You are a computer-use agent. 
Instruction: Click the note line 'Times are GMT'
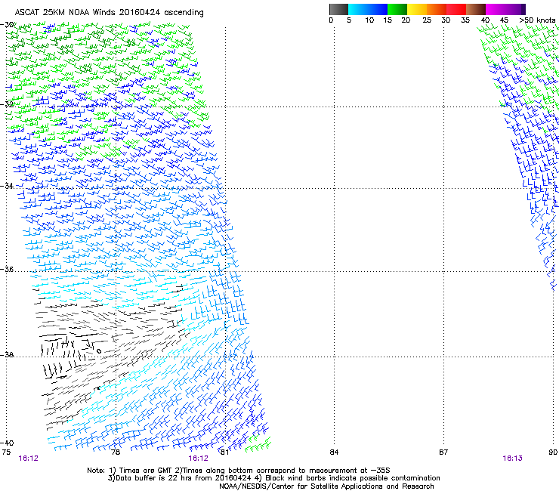coord(146,471)
